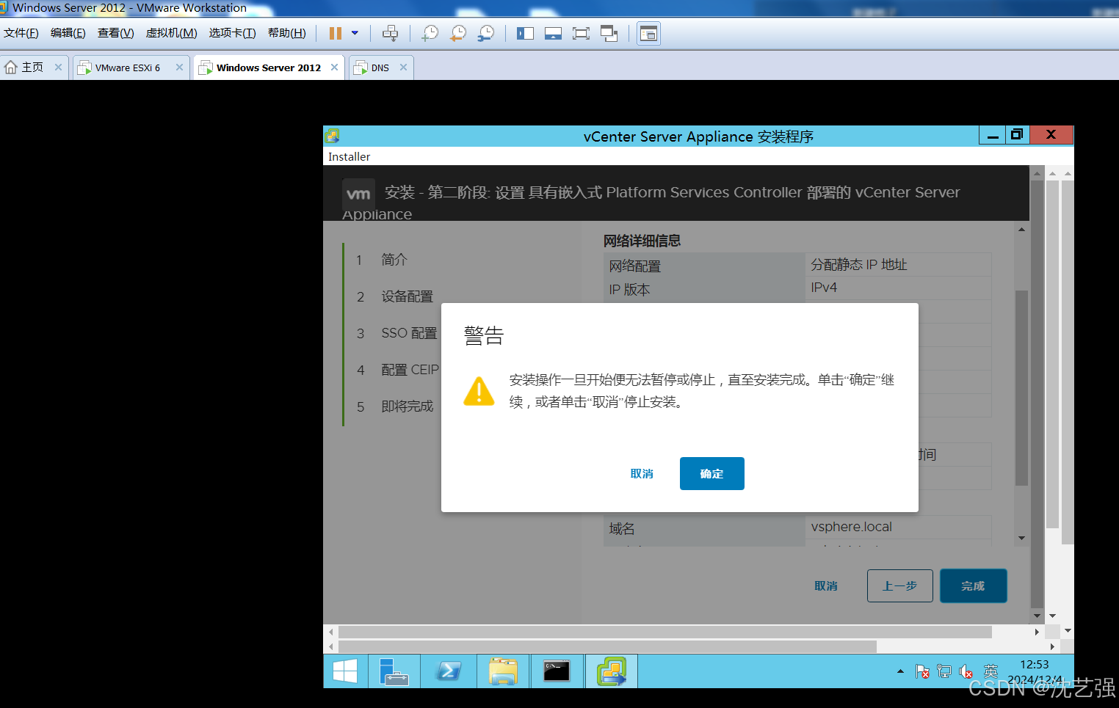Viewport: 1119px width, 708px height.
Task: Switch input language 英 indicator
Action: (x=991, y=671)
